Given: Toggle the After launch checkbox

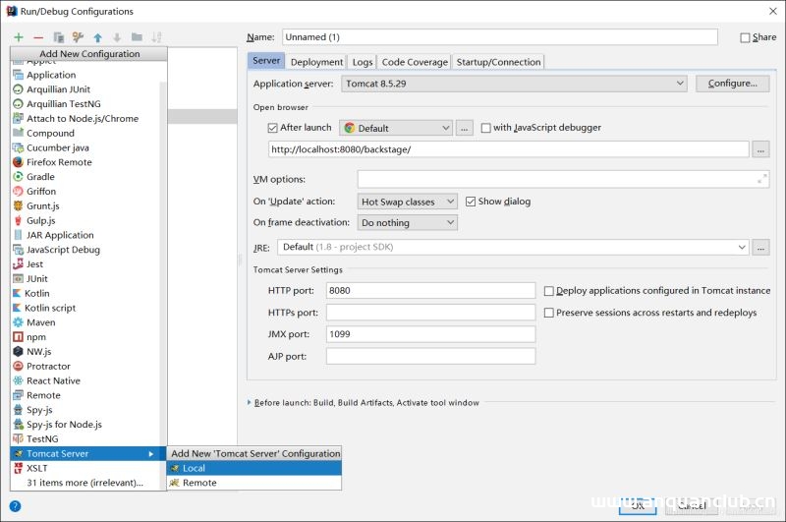Looking at the screenshot, I should click(273, 128).
